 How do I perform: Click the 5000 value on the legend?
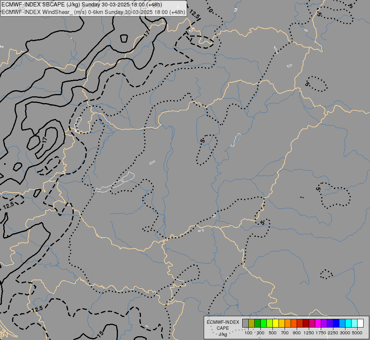357,333
